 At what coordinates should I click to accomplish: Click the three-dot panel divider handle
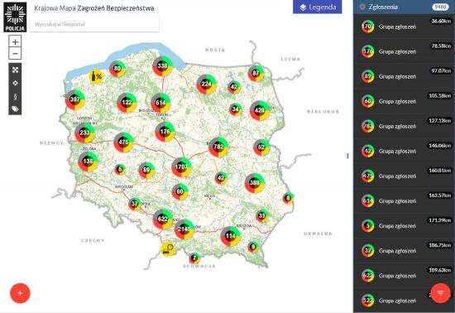point(347,156)
